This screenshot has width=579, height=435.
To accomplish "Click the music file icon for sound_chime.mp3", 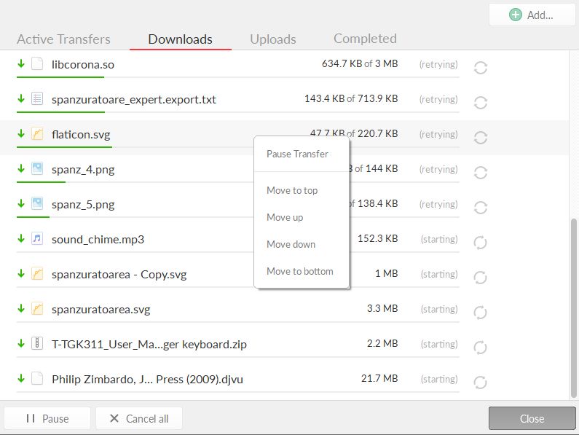I will pyautogui.click(x=37, y=239).
